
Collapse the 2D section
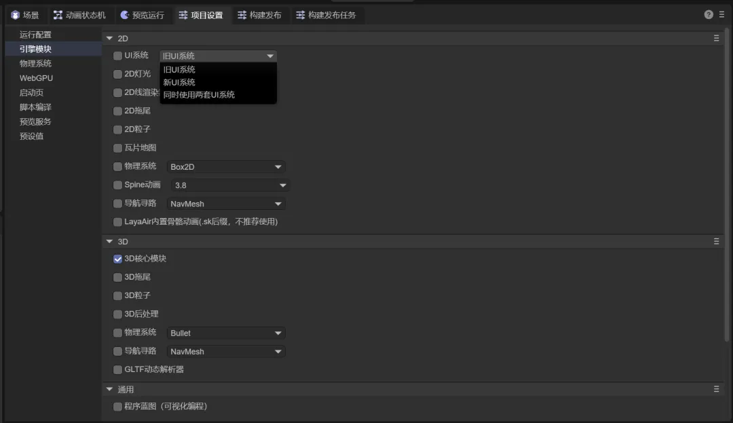(x=109, y=38)
